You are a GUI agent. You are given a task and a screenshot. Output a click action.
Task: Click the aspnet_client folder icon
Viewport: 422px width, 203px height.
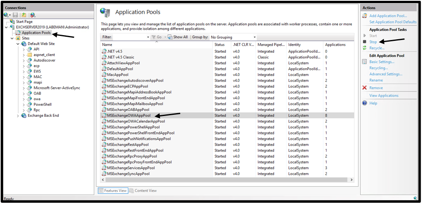29,55
